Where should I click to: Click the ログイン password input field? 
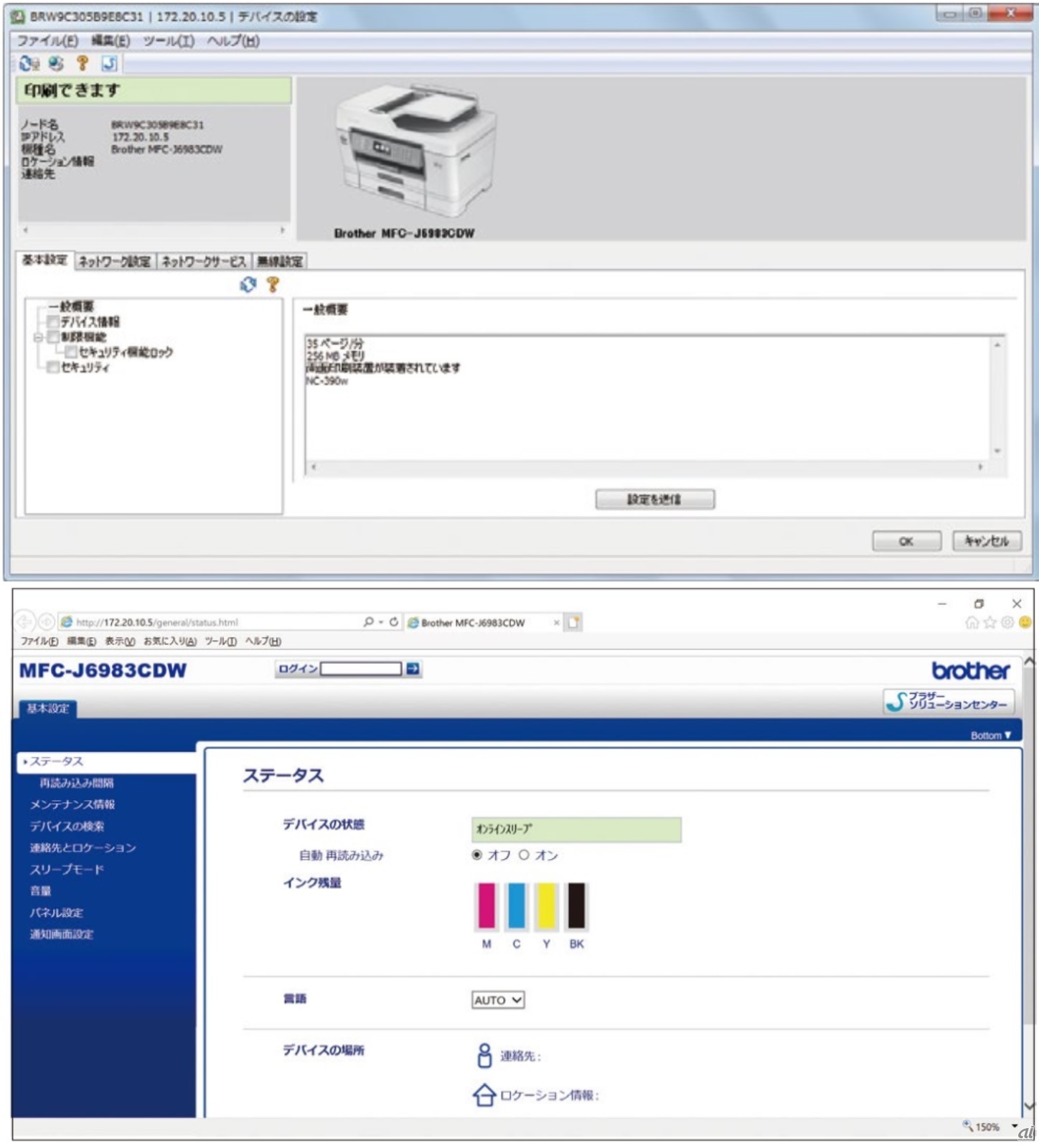click(x=361, y=669)
